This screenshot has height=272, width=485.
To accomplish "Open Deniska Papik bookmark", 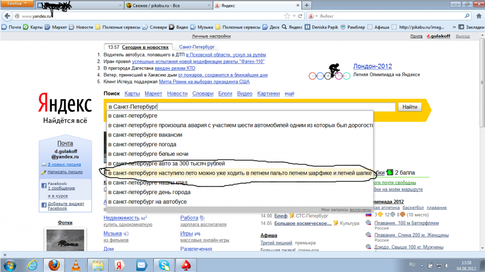I will tap(322, 27).
